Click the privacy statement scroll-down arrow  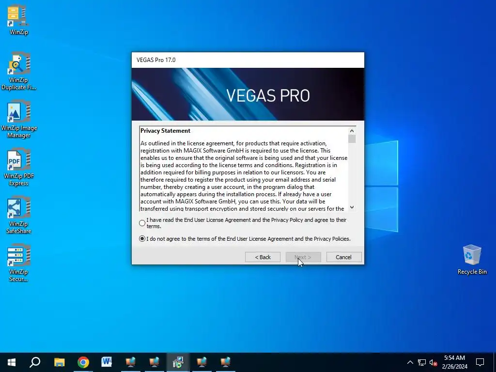352,207
